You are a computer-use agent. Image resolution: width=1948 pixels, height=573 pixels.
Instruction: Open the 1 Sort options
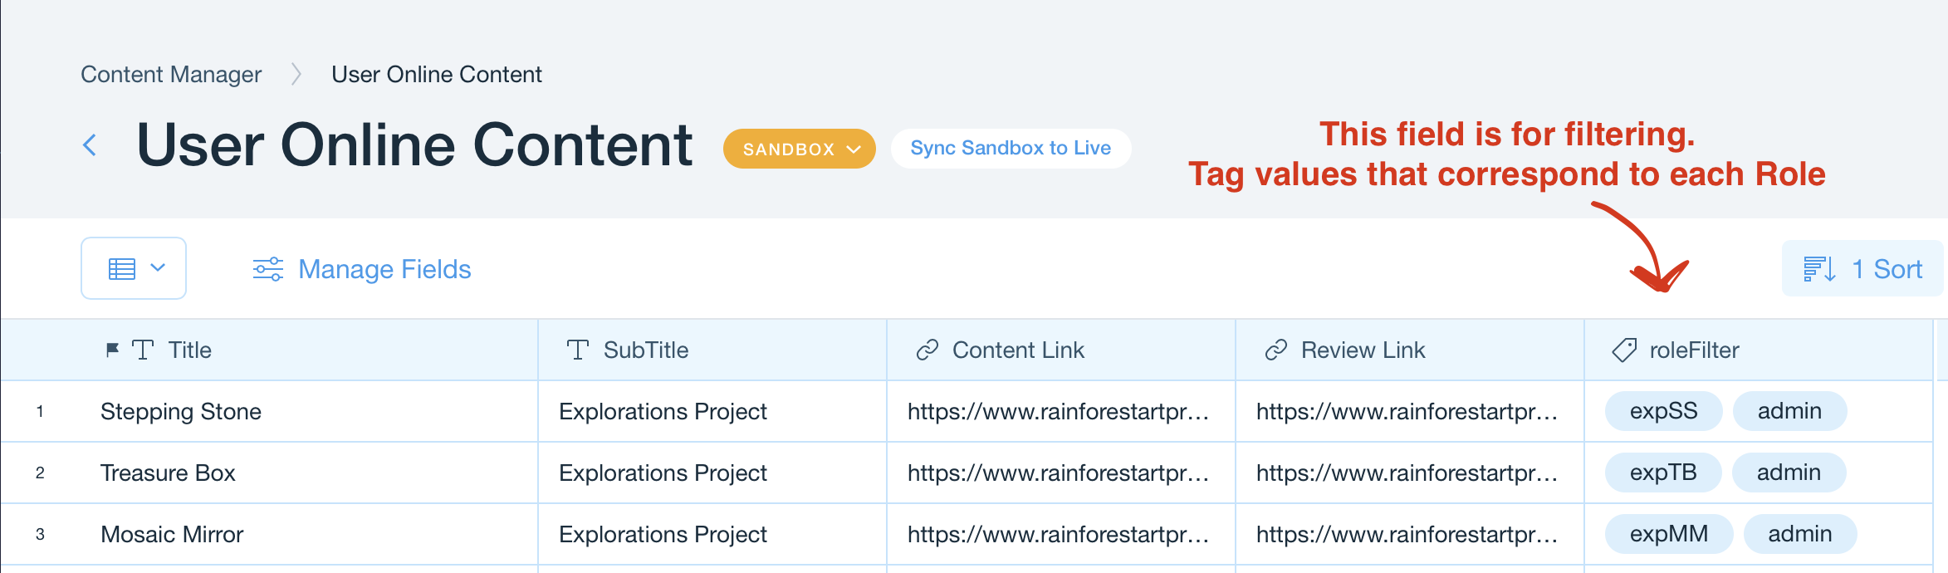click(1886, 269)
